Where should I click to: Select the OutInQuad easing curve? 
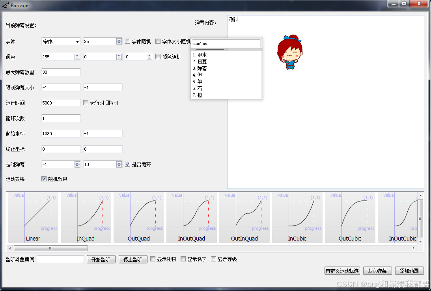coord(244,217)
